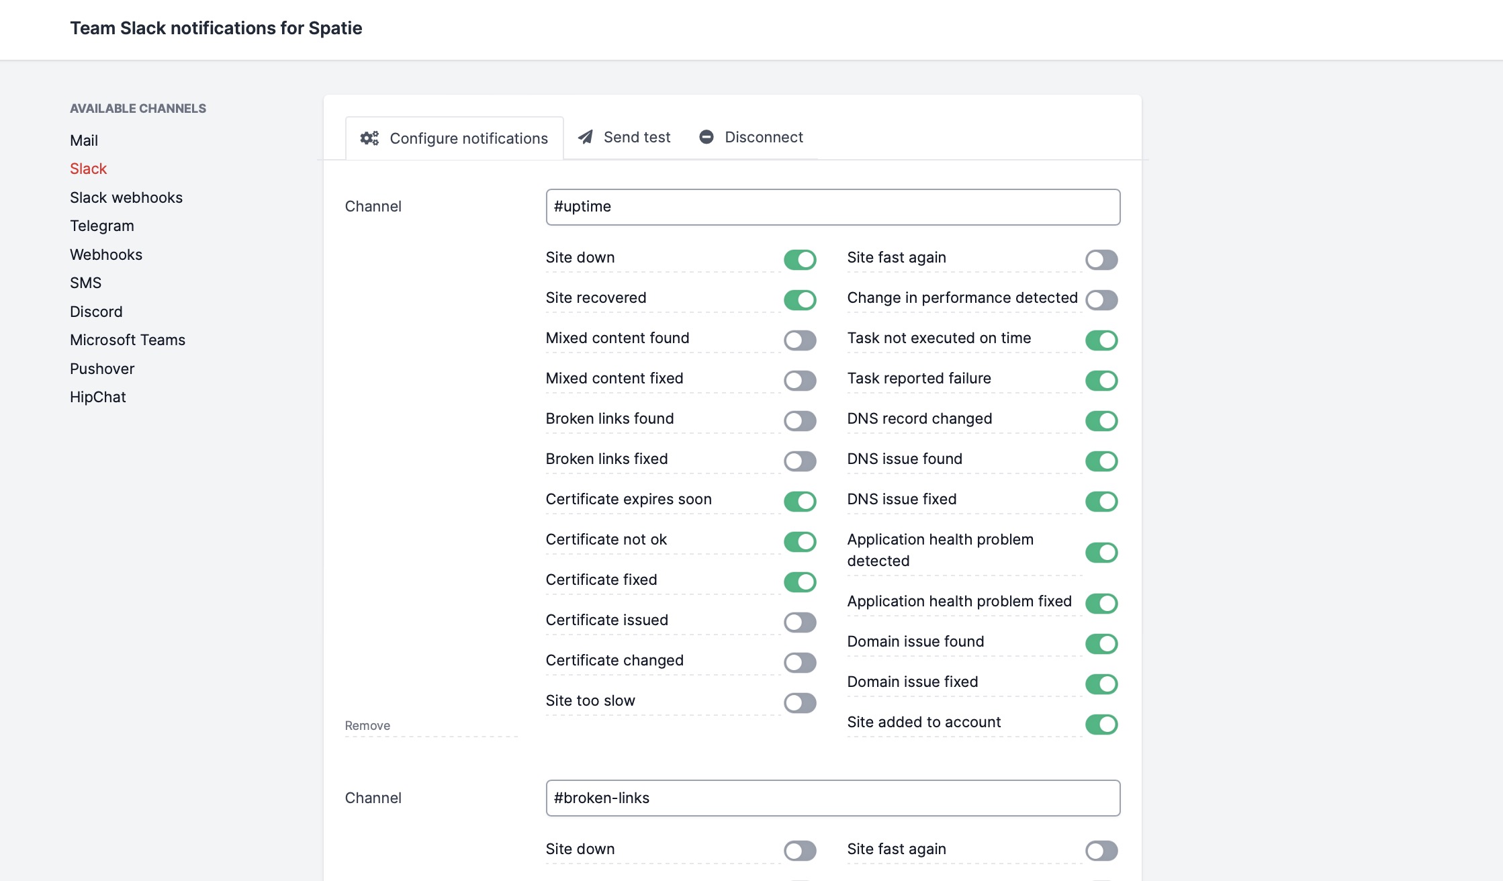1503x881 pixels.
Task: Switch to Send test tab
Action: (625, 136)
